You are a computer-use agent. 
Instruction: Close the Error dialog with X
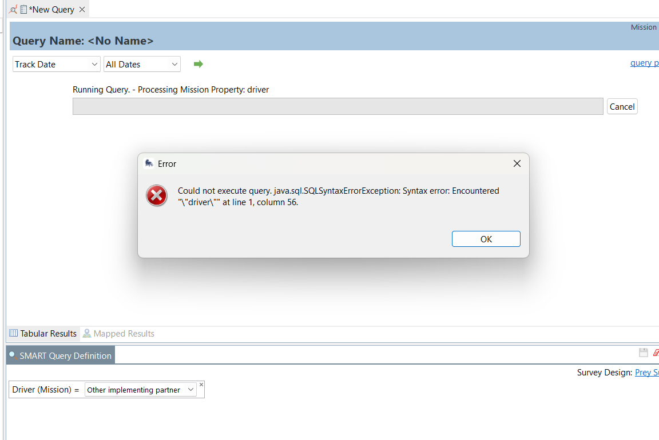pyautogui.click(x=517, y=163)
